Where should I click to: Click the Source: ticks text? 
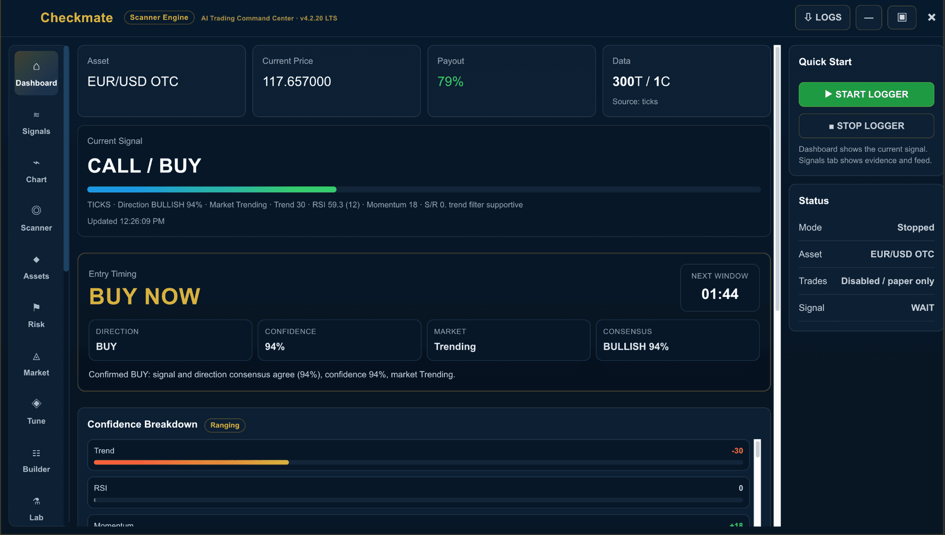[635, 101]
